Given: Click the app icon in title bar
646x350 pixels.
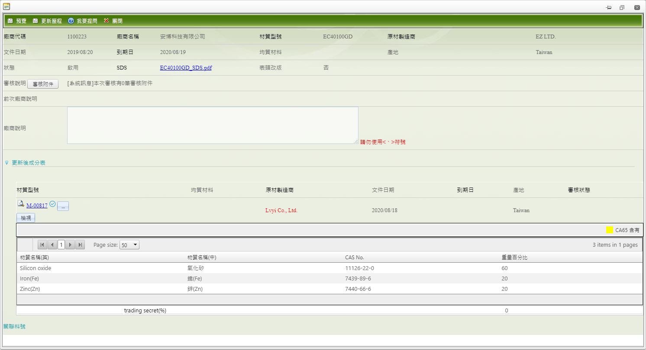Looking at the screenshot, I should tap(6, 6).
